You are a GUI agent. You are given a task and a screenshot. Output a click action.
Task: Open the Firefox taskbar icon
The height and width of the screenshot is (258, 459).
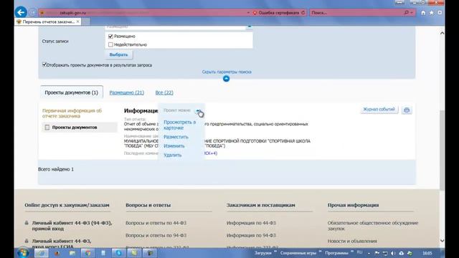pyautogui.click(x=57, y=253)
